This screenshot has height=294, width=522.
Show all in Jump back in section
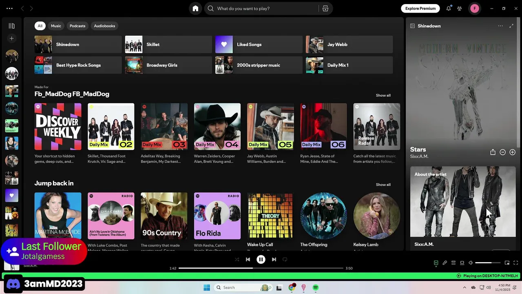(x=383, y=185)
